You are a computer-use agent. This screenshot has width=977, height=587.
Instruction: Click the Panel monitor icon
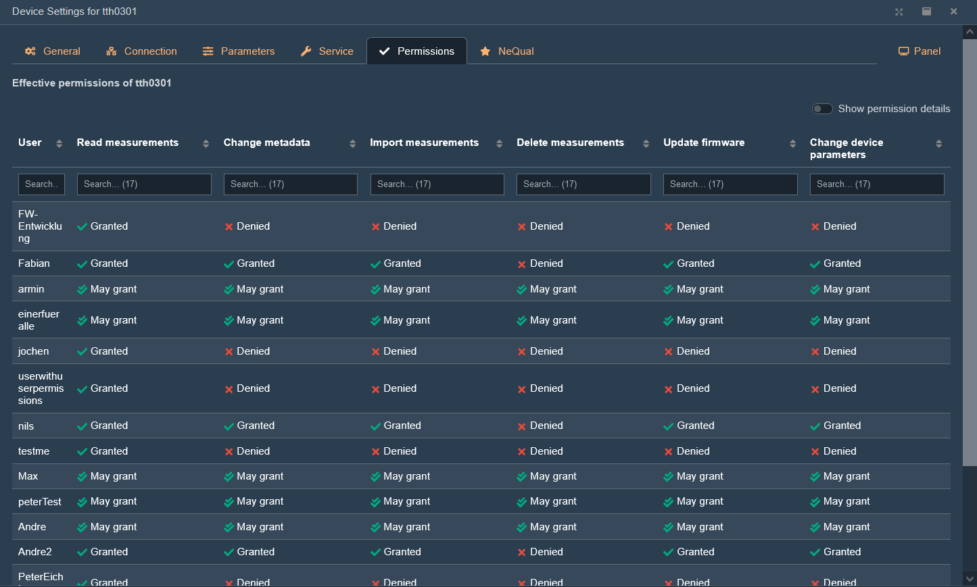point(903,51)
